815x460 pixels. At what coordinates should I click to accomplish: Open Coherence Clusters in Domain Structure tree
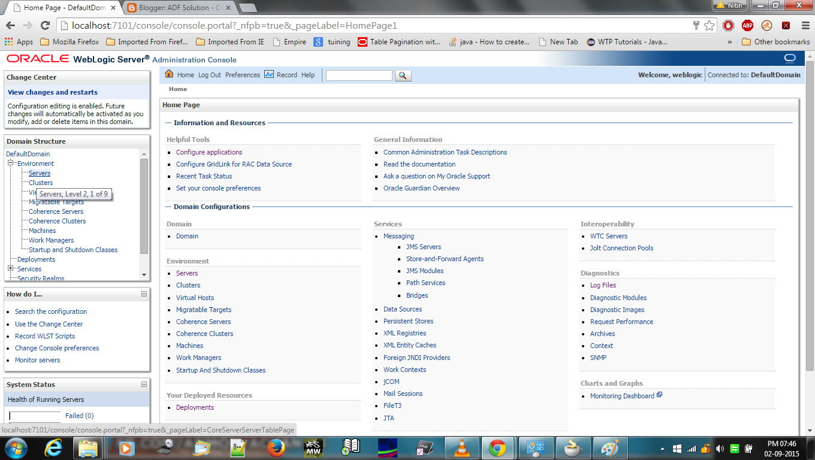(58, 221)
